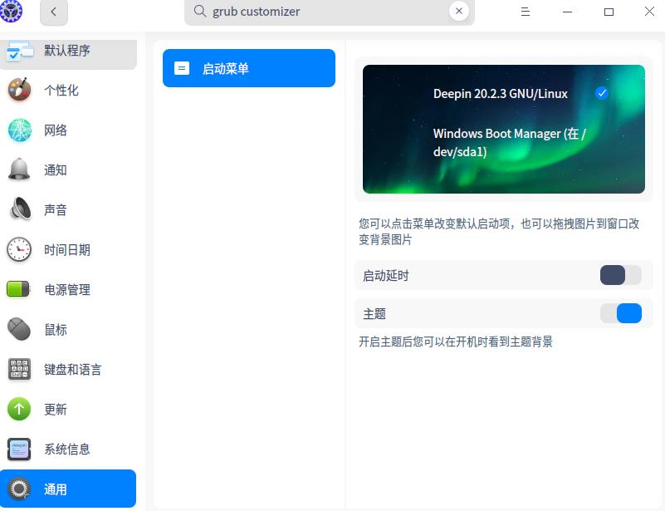Maximize the Control Center window
Image resolution: width=665 pixels, height=511 pixels.
(609, 12)
